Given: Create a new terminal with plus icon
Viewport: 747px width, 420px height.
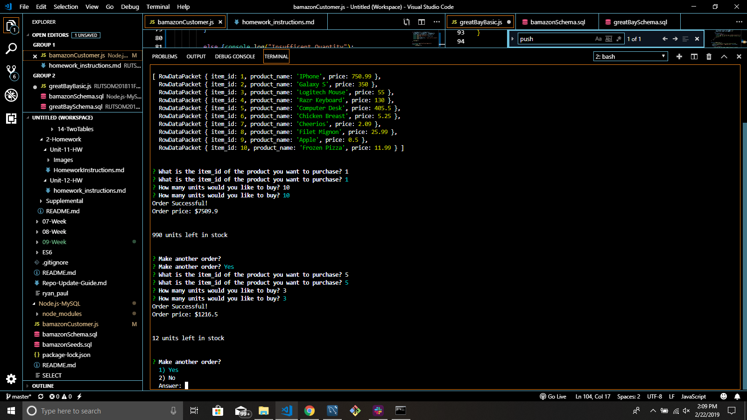Looking at the screenshot, I should (679, 56).
